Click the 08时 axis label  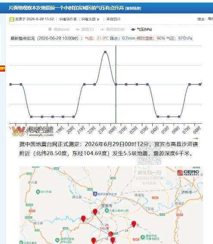point(197,130)
